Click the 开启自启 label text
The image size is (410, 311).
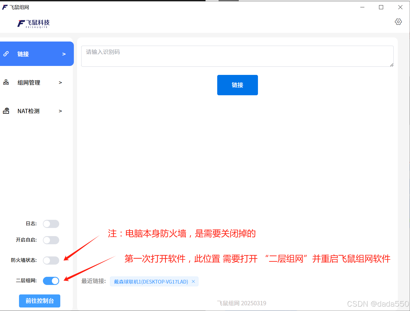[x=26, y=240]
